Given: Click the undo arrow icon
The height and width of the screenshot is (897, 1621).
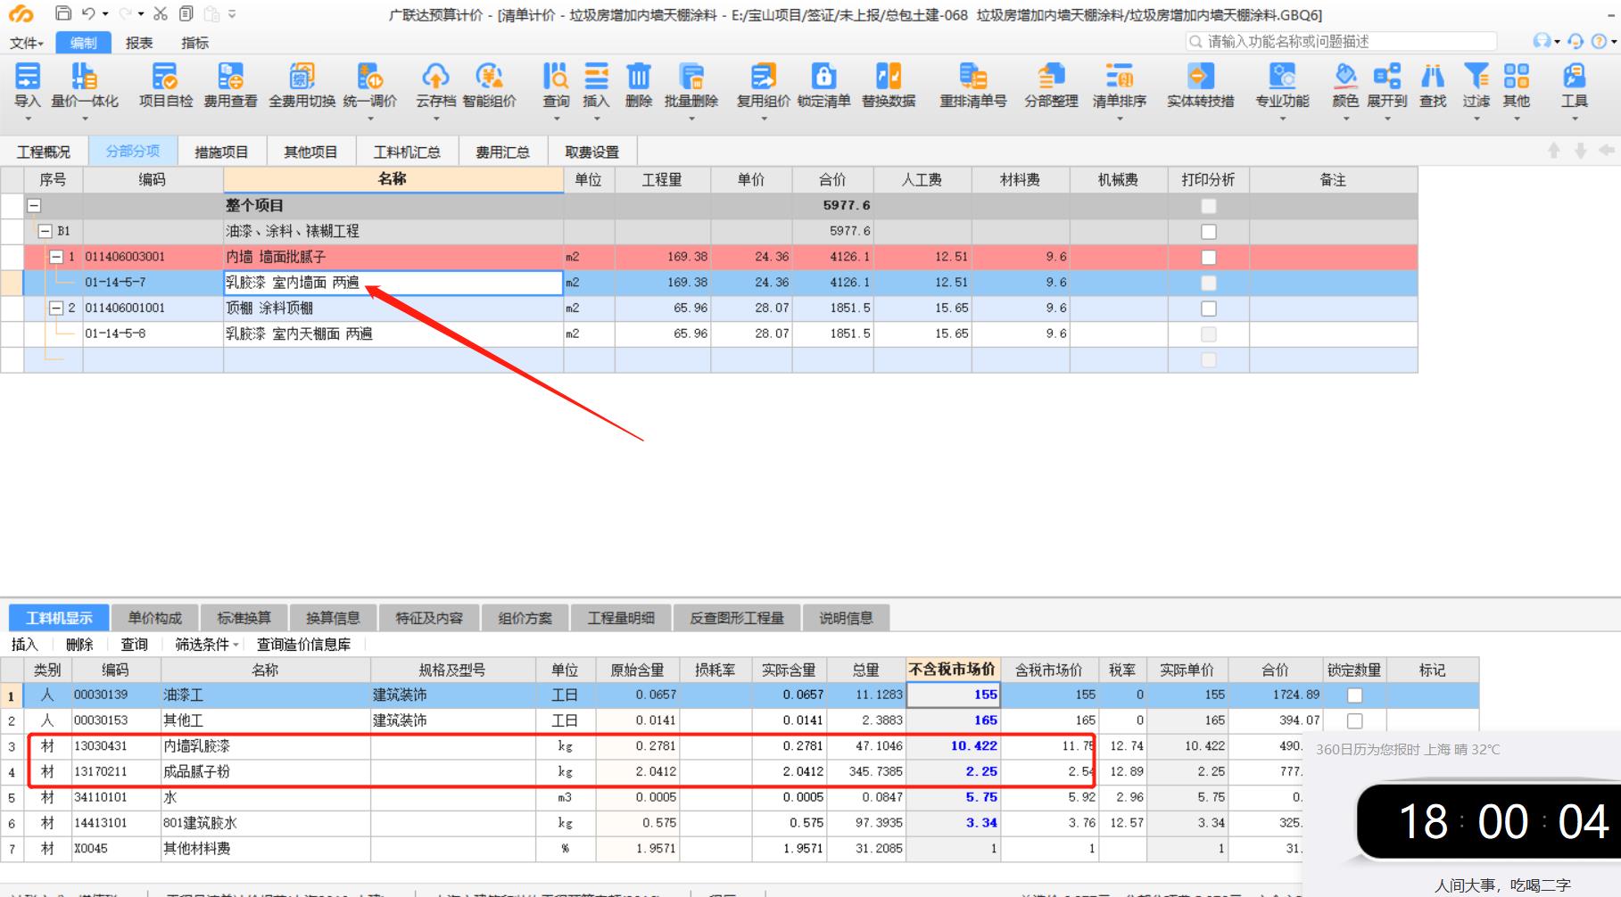Looking at the screenshot, I should tap(87, 13).
